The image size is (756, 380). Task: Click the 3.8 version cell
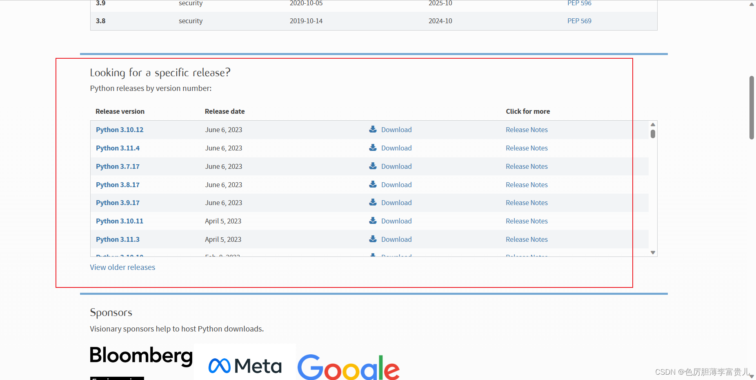tap(101, 21)
